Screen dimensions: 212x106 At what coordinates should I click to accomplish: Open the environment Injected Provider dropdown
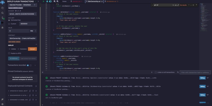coord(22,5)
